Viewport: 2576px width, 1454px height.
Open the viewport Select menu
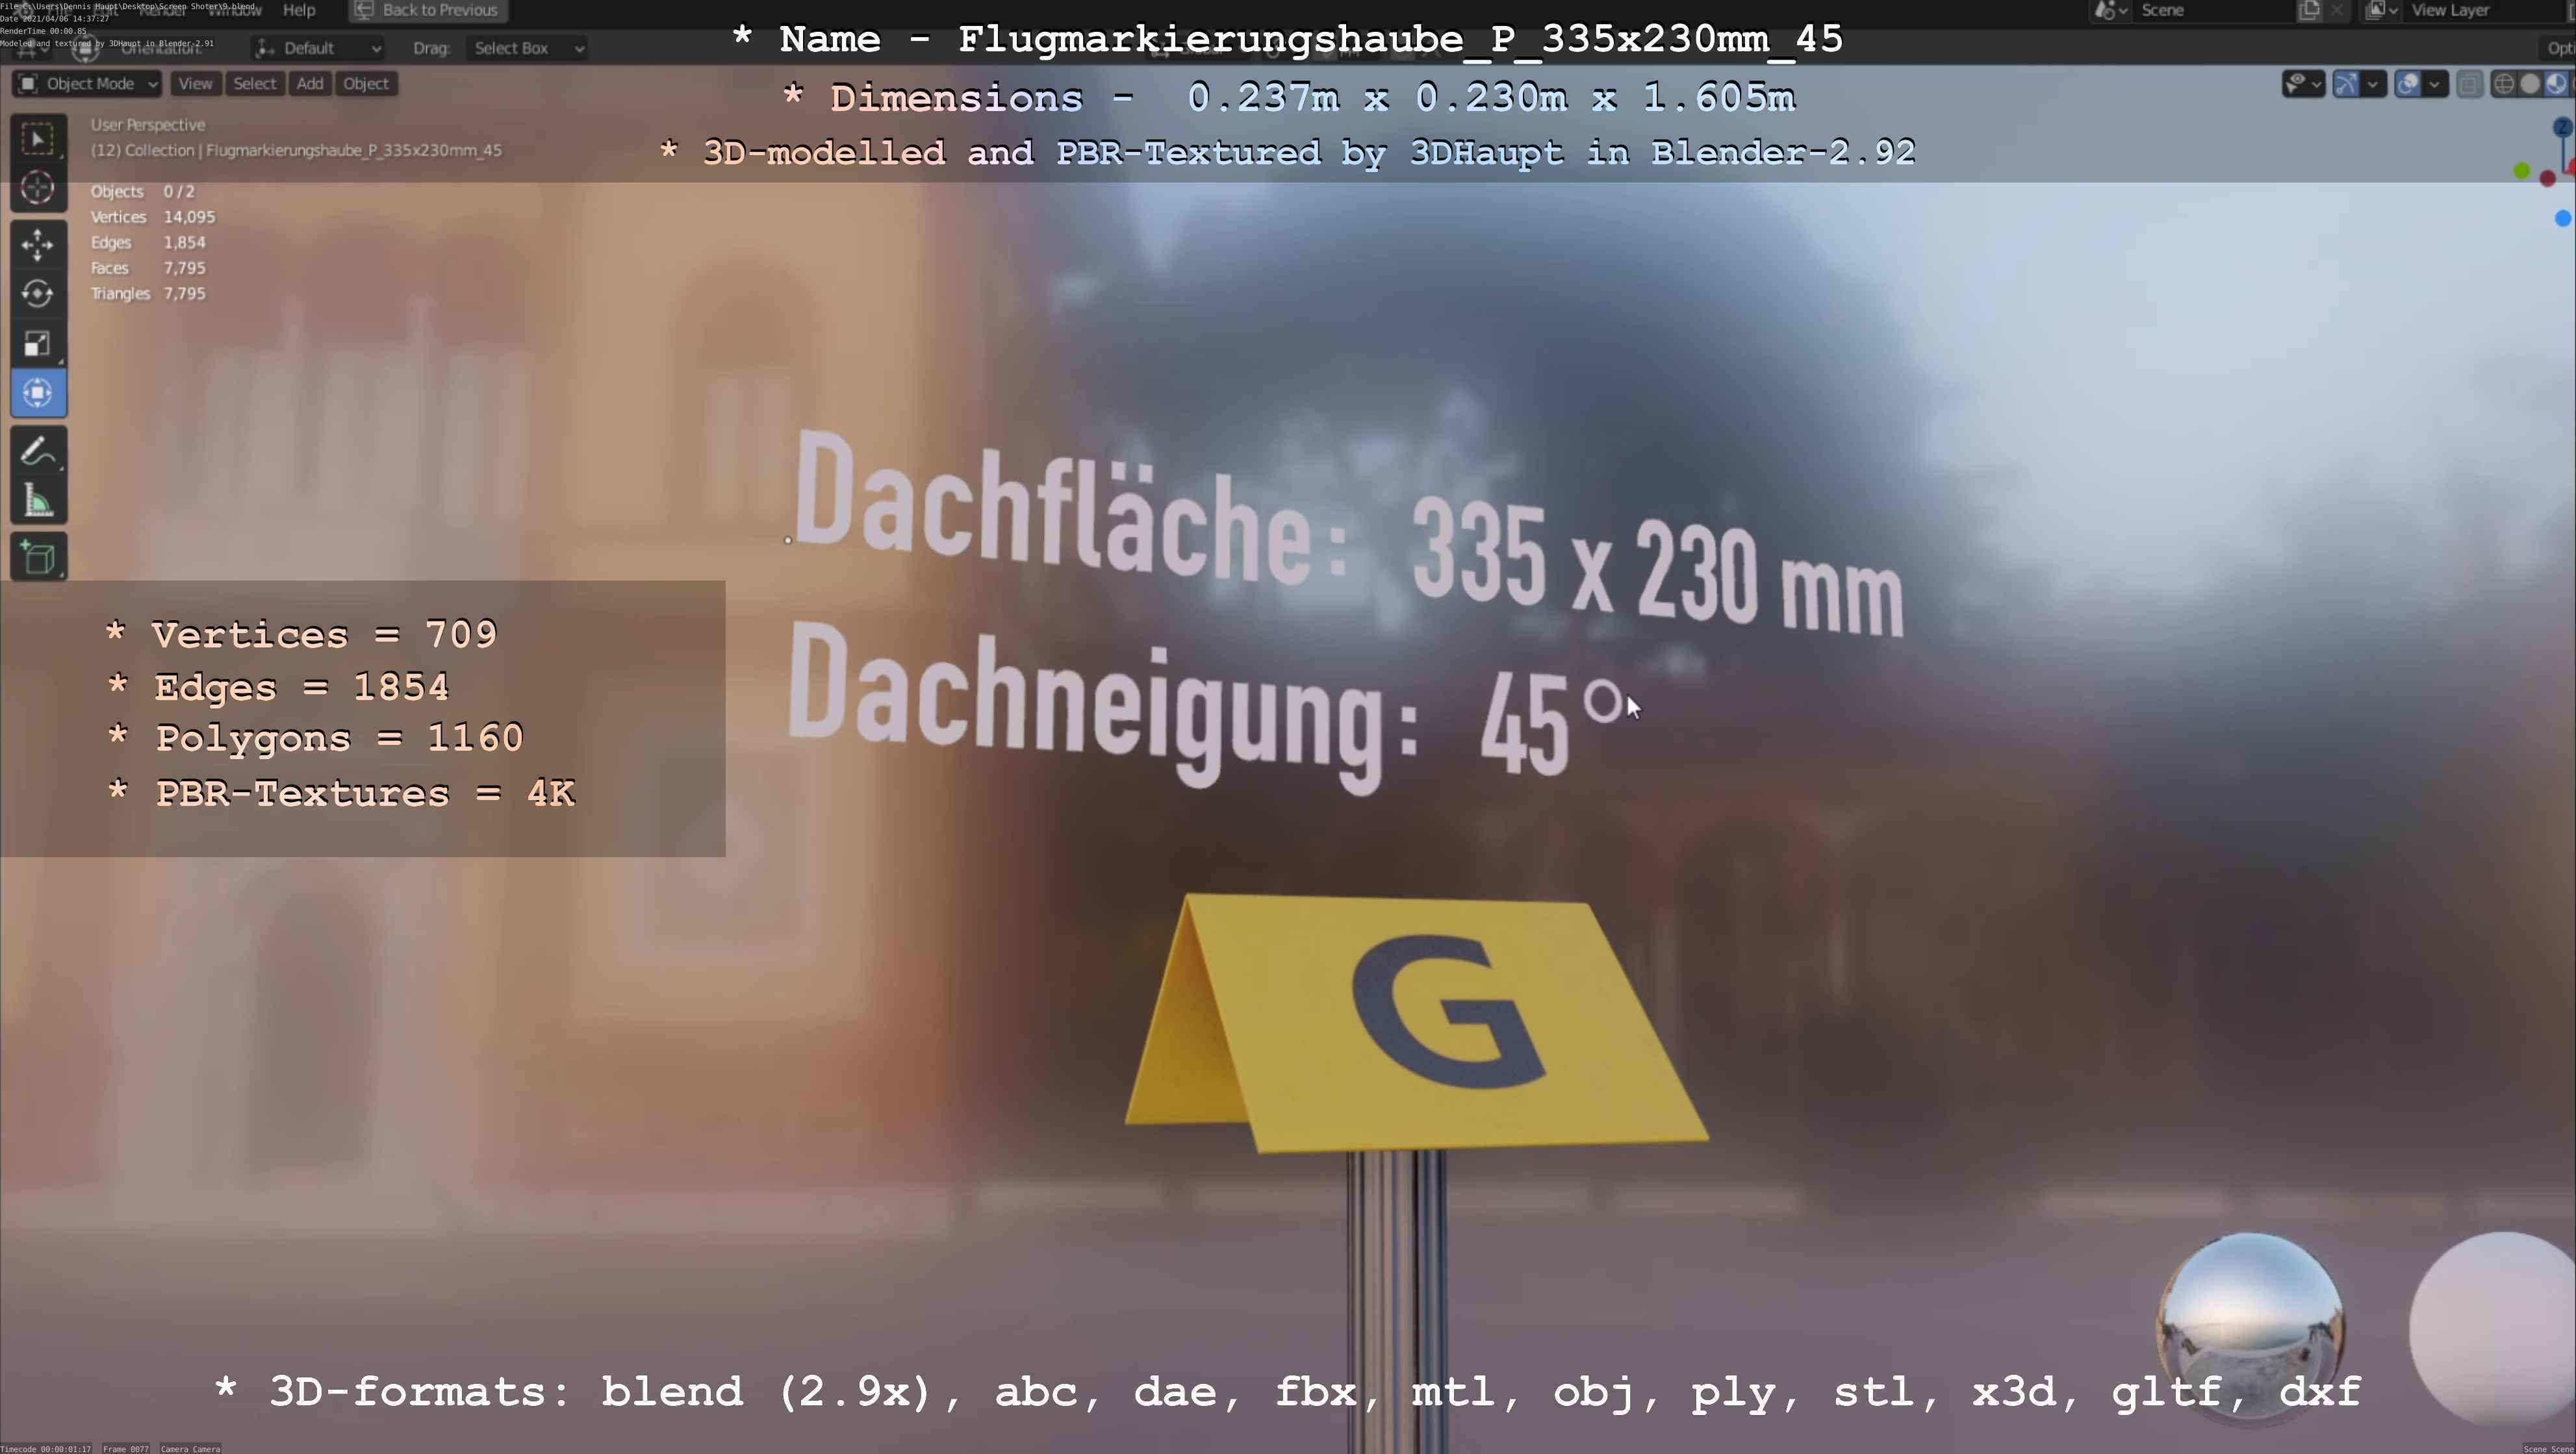254,84
